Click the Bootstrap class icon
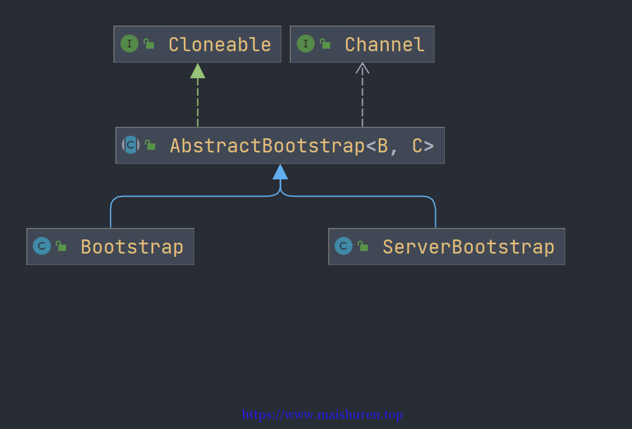This screenshot has width=632, height=429. coord(42,246)
